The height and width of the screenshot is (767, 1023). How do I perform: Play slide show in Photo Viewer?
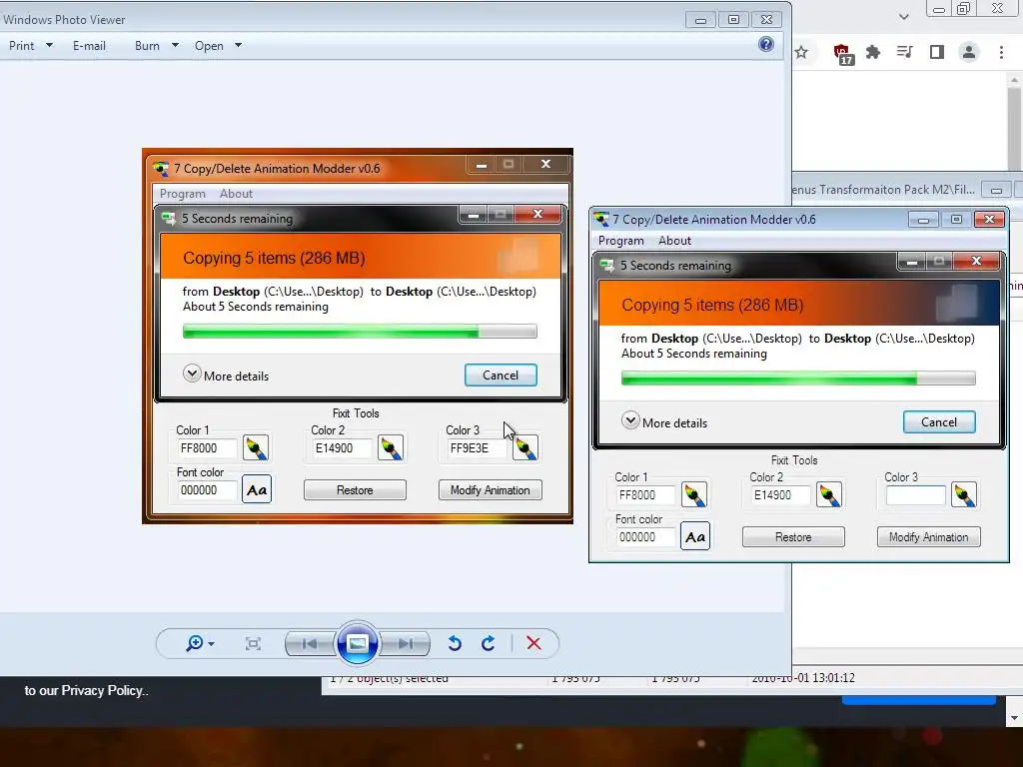click(358, 644)
